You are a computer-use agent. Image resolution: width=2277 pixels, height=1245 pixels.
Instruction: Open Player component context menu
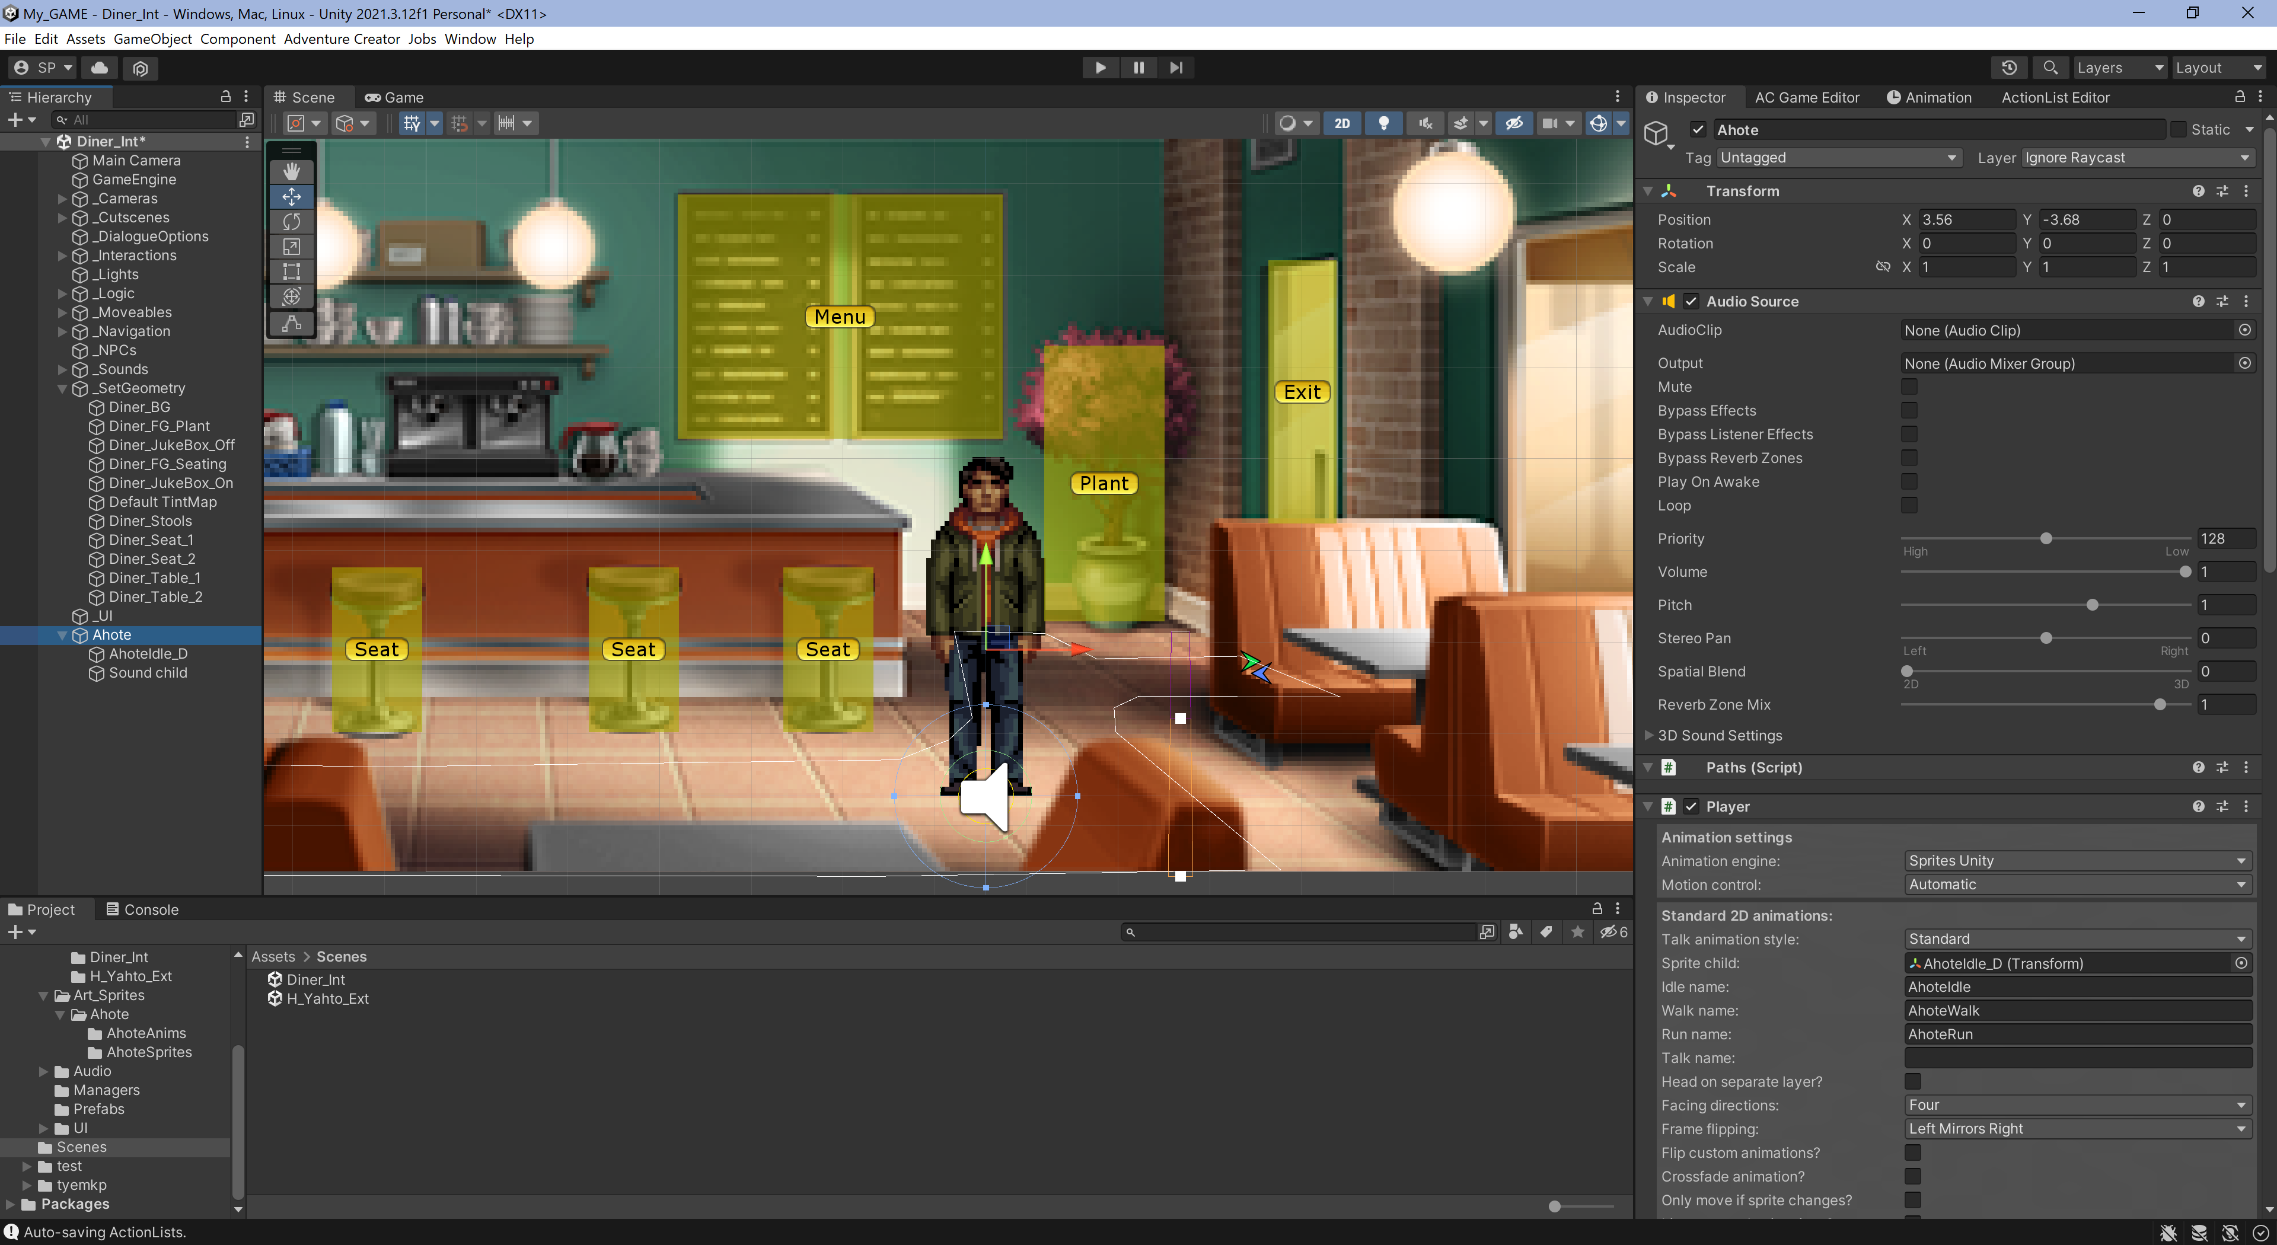tap(2246, 806)
